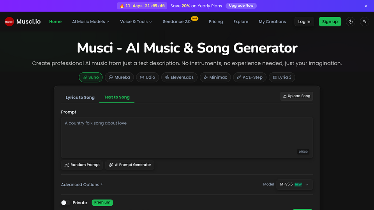Image resolution: width=374 pixels, height=210 pixels.
Task: Expand the AI Music Models menu
Action: (x=91, y=22)
